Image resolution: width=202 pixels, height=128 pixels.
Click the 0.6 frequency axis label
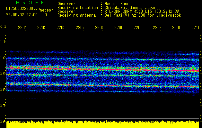point(3,122)
